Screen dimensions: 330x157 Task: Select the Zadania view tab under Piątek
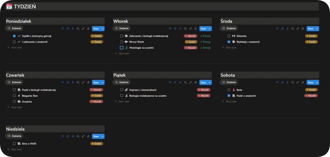point(122,83)
